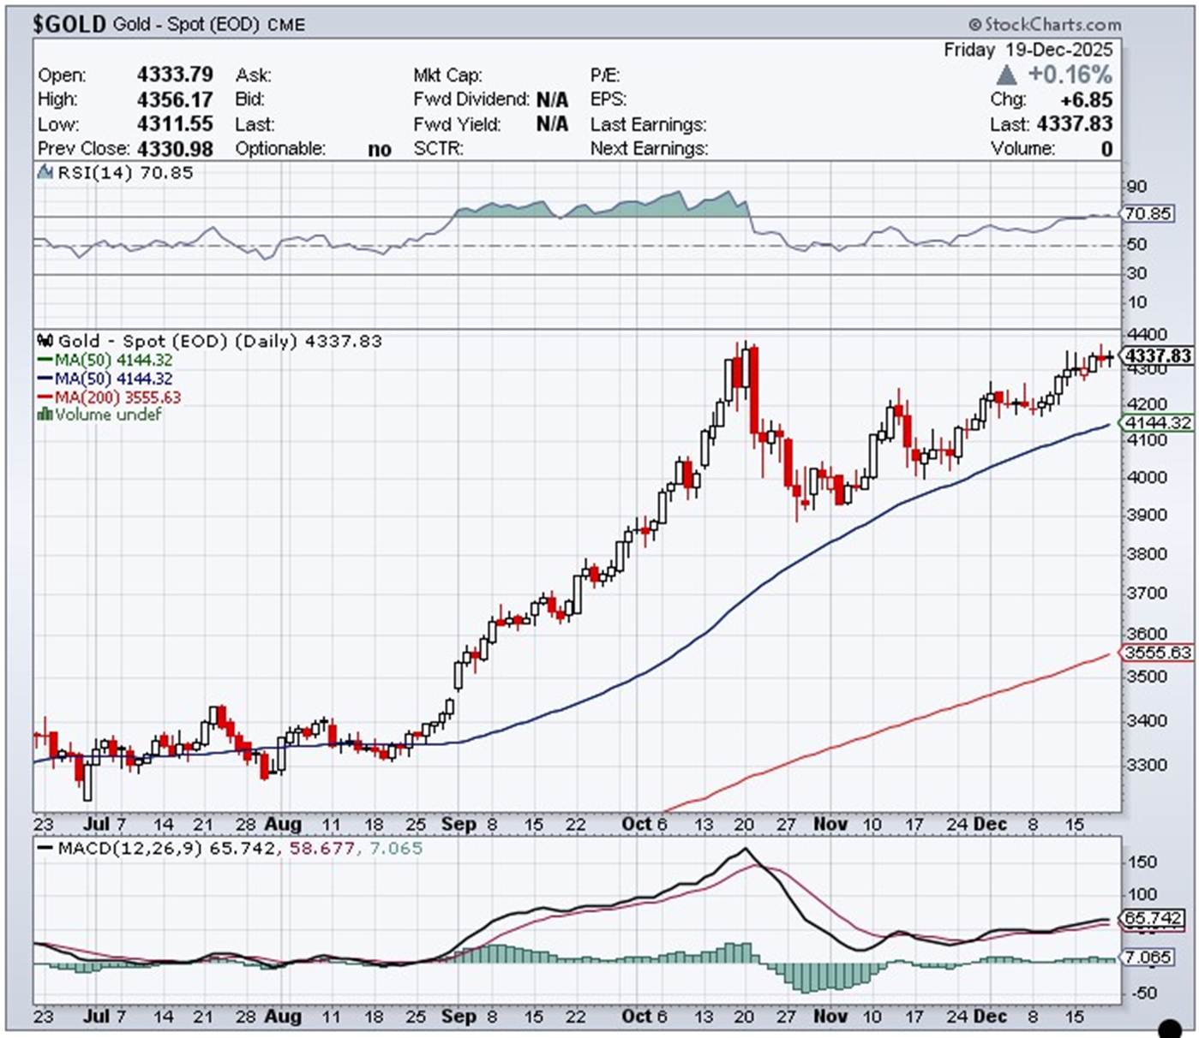Click the +0.16% percent change value
The width and height of the screenshot is (1199, 1038).
1070,75
